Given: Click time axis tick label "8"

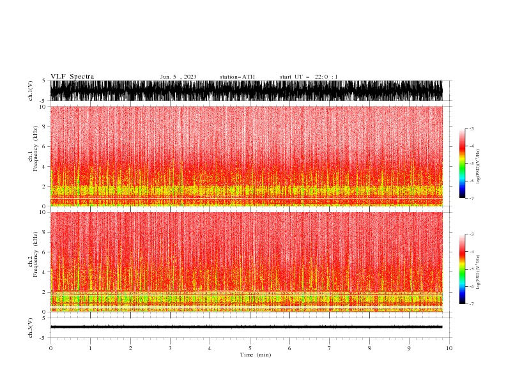Looking at the screenshot, I should (x=369, y=348).
